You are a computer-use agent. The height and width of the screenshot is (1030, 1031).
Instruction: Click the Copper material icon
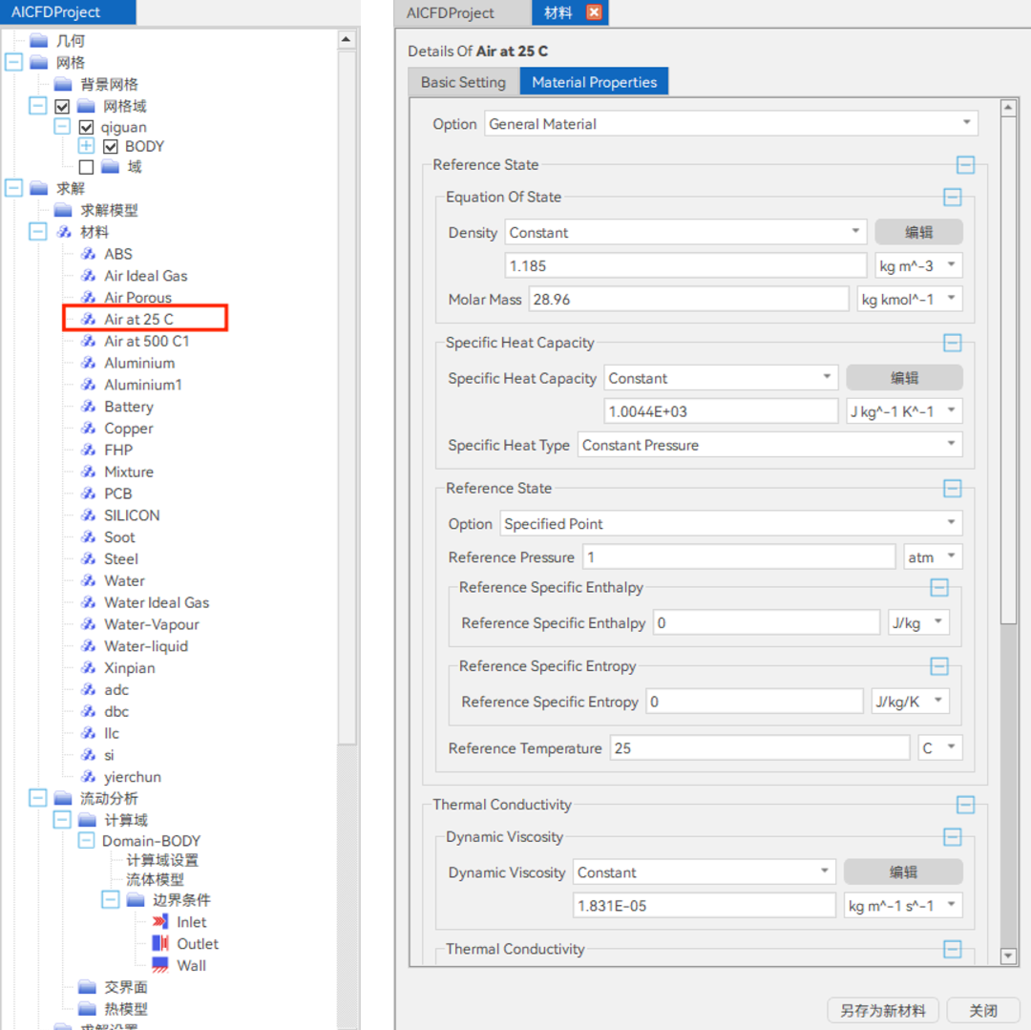click(88, 428)
